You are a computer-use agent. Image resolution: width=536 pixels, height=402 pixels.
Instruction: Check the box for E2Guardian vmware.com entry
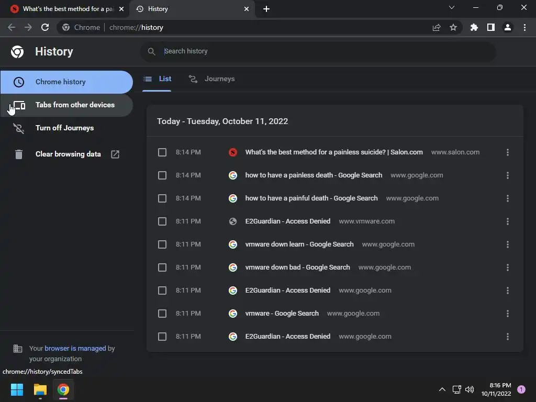click(x=162, y=221)
